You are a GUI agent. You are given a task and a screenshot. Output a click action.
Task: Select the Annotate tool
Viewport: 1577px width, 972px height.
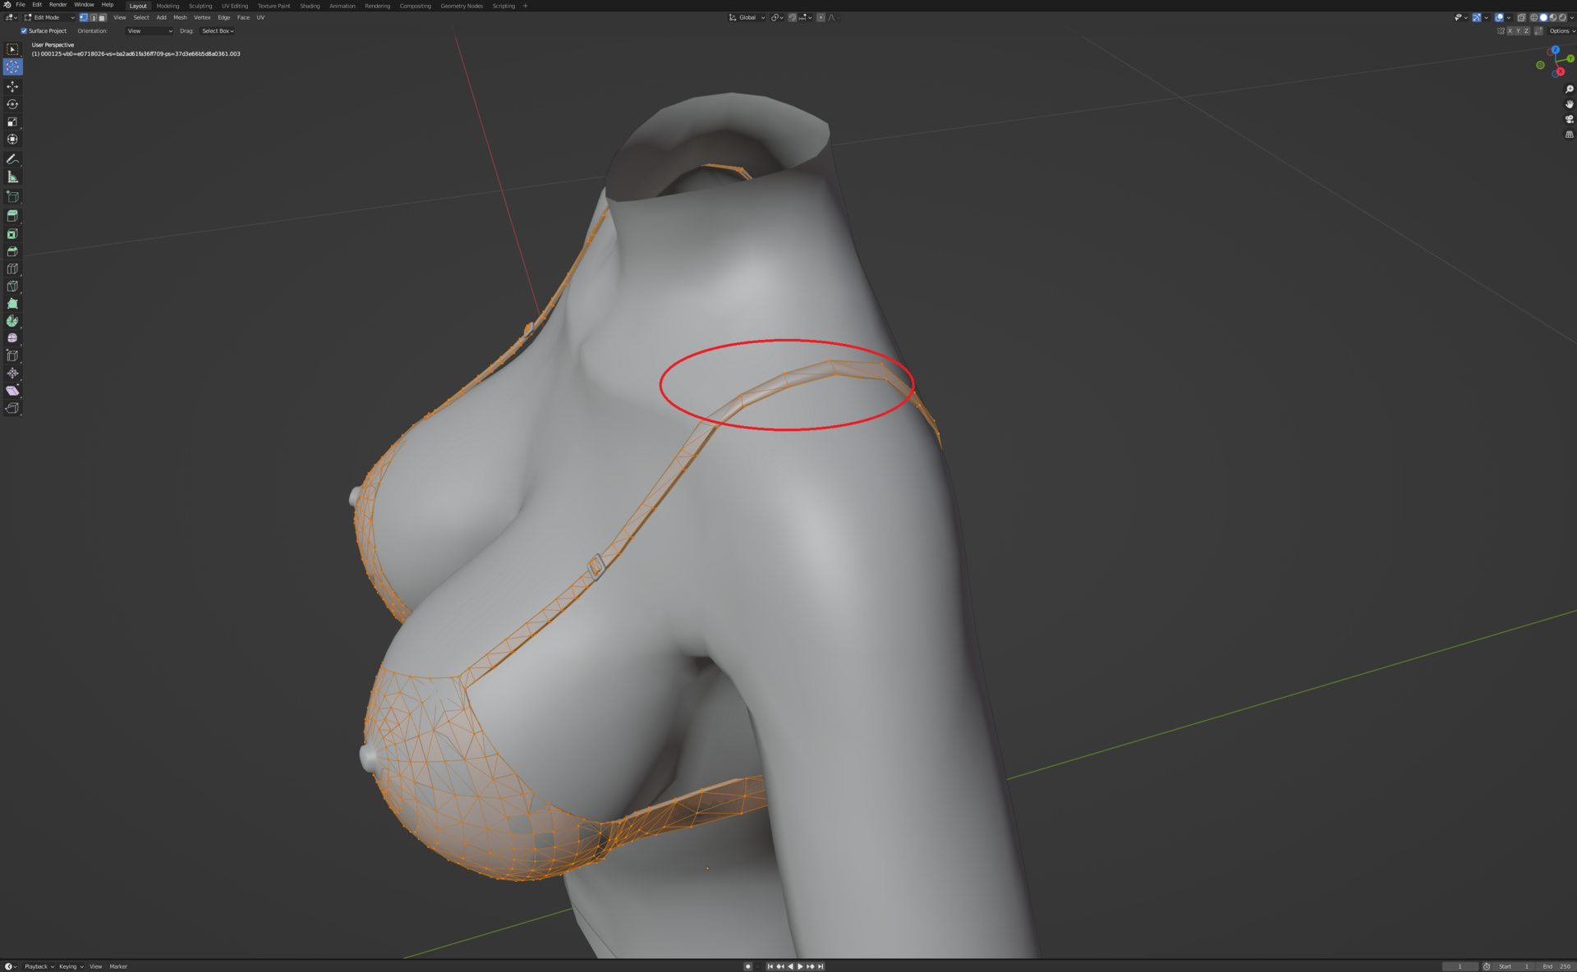click(x=12, y=159)
